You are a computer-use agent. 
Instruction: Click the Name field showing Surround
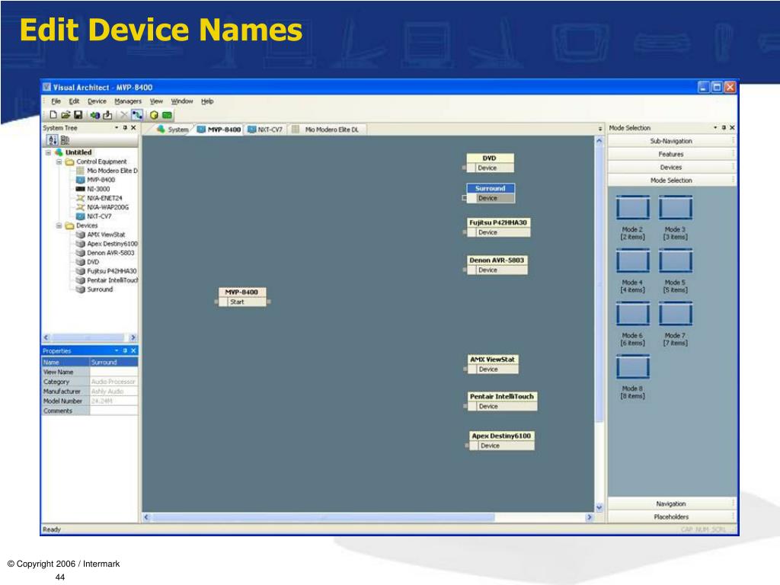[114, 362]
